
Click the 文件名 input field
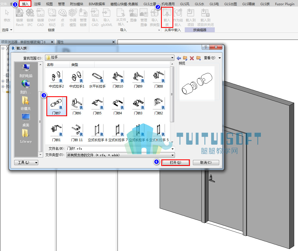click(x=119, y=148)
